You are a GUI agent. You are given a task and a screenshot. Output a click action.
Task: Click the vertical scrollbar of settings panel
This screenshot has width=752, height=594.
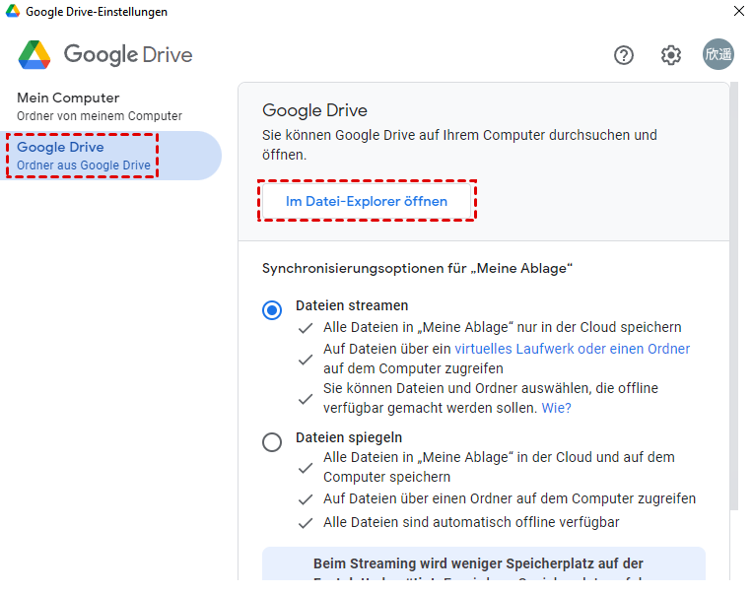click(734, 296)
